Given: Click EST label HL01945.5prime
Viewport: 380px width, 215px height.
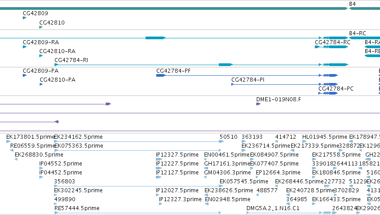Looking at the screenshot, I should tap(325, 137).
